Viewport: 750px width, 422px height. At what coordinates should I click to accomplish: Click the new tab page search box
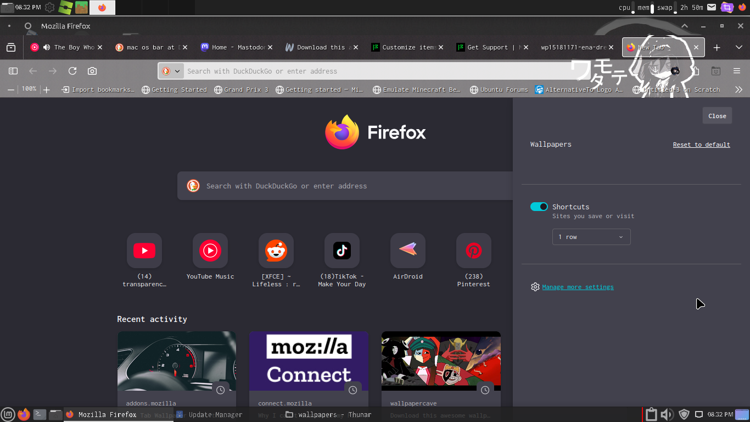pyautogui.click(x=345, y=186)
